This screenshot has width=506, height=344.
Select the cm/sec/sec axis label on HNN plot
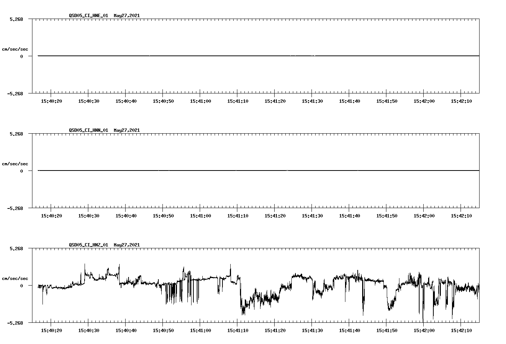(15, 163)
